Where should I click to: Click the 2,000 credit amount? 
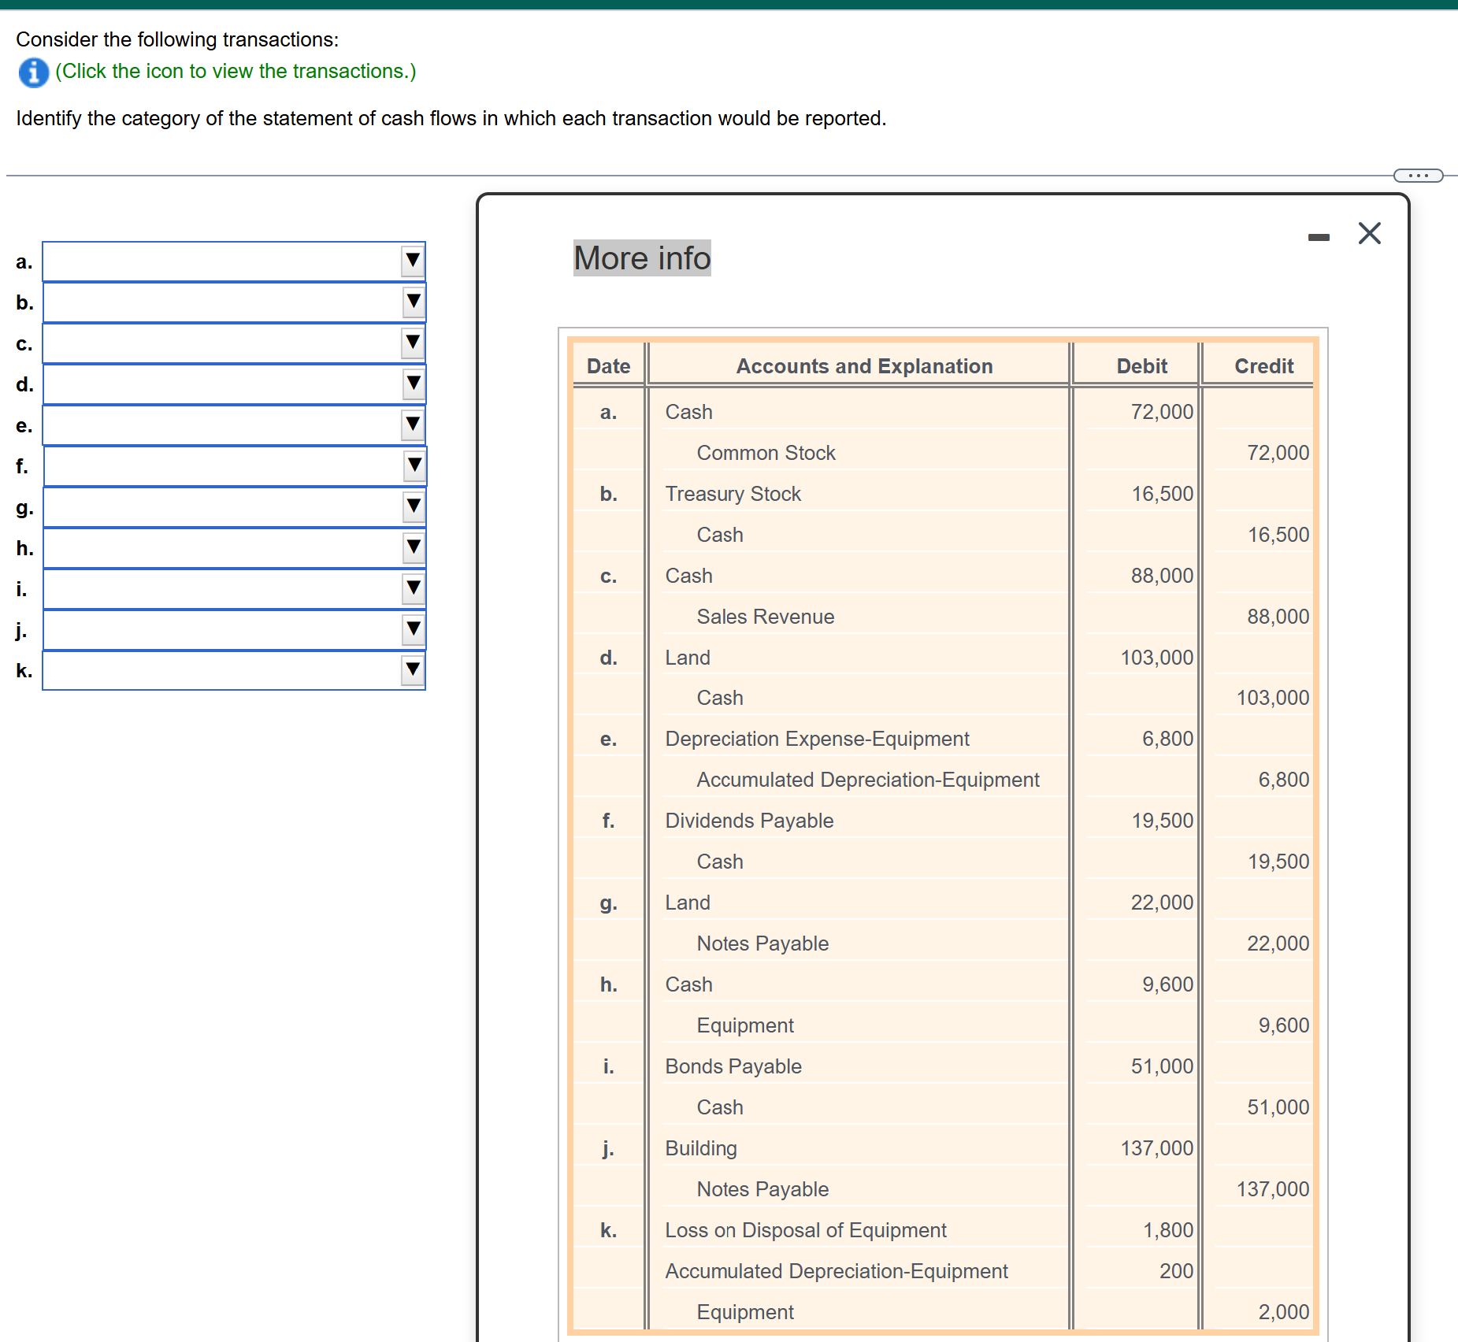pyautogui.click(x=1283, y=1312)
